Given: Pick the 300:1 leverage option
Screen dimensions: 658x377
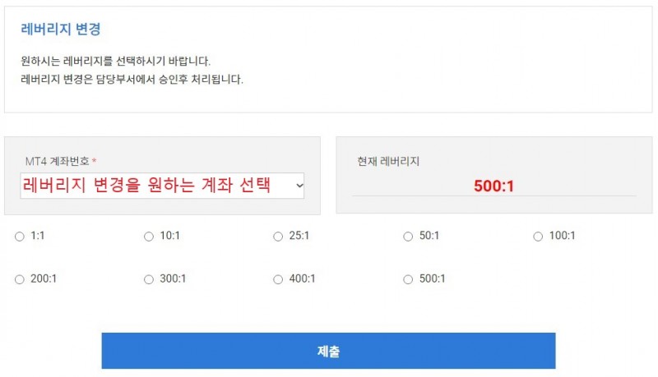Looking at the screenshot, I should pyautogui.click(x=149, y=279).
